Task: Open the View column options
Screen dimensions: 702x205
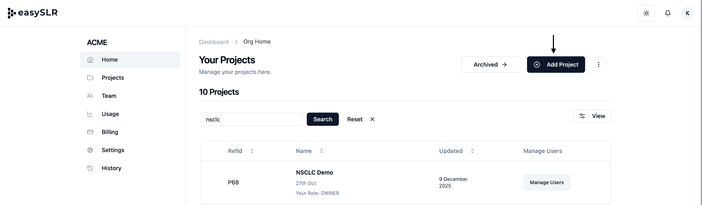Action: click(x=592, y=116)
